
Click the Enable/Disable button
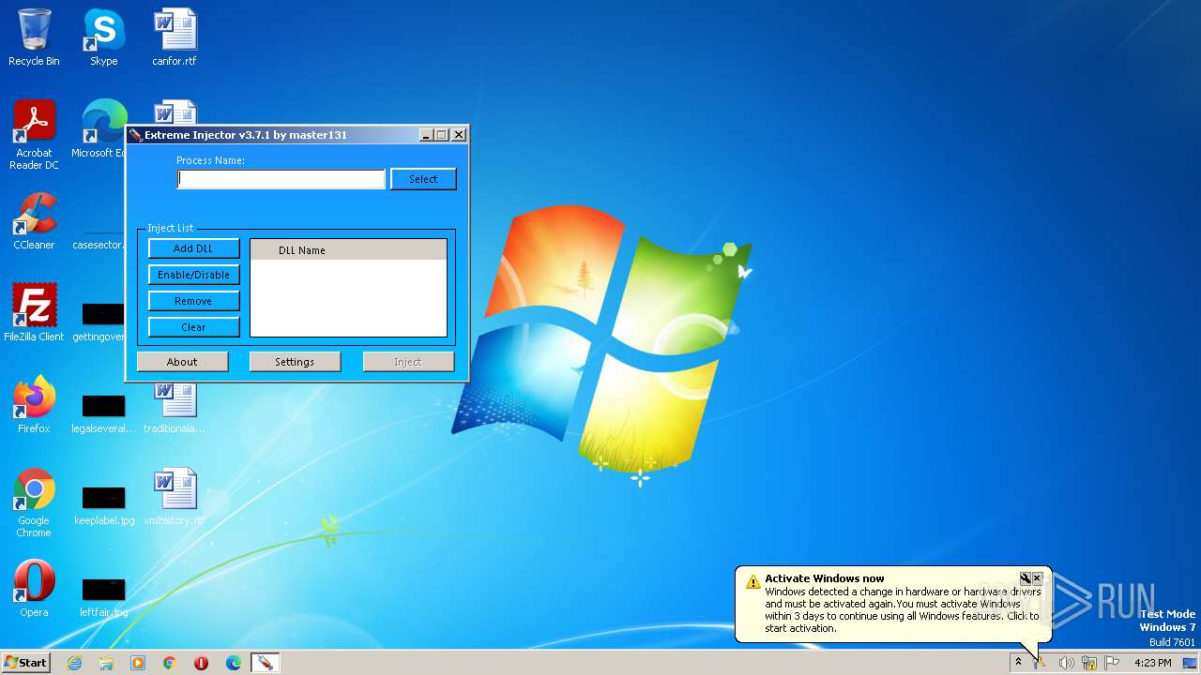pos(193,275)
